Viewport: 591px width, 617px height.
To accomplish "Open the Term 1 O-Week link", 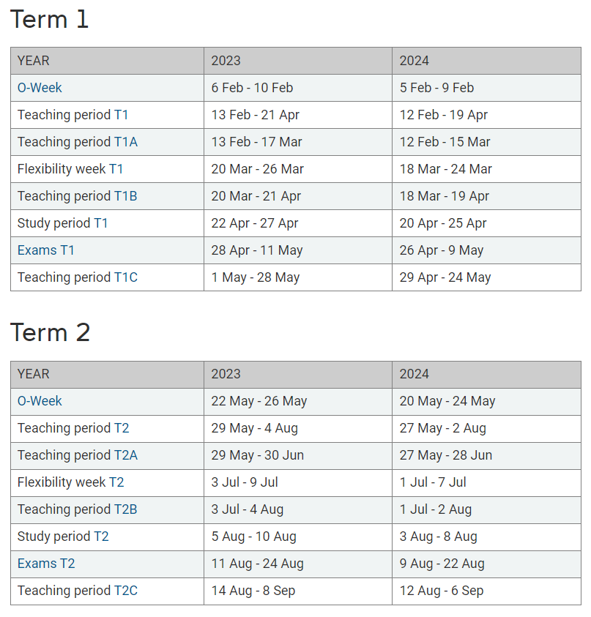I will [x=40, y=88].
